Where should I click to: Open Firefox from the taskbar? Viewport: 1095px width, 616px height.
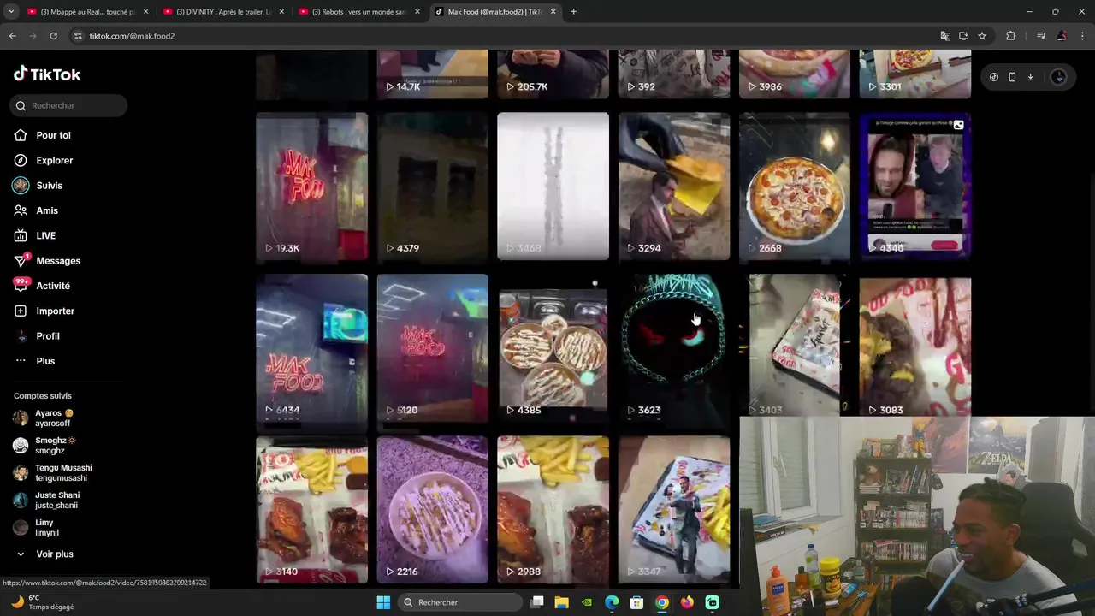[x=687, y=602]
